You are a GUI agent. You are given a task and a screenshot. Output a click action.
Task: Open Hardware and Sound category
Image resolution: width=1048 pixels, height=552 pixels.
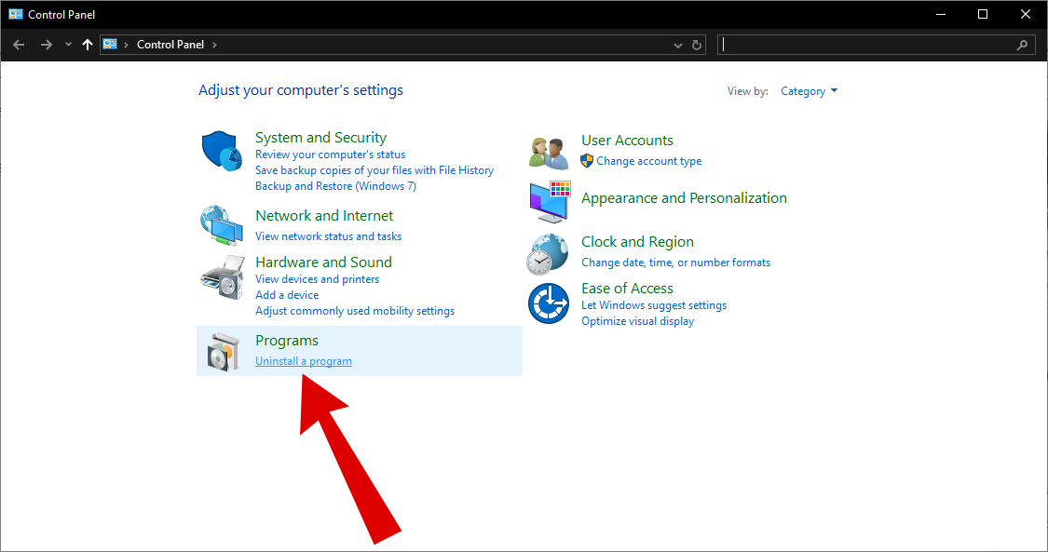(x=323, y=263)
